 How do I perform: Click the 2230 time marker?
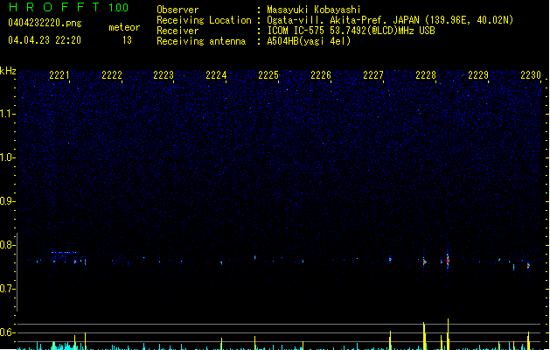531,75
